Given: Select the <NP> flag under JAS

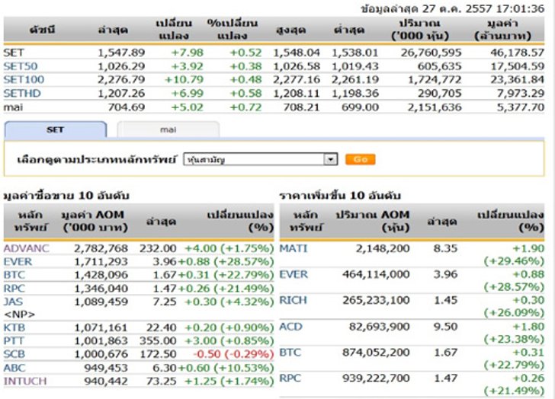Looking at the screenshot, I should [x=20, y=314].
